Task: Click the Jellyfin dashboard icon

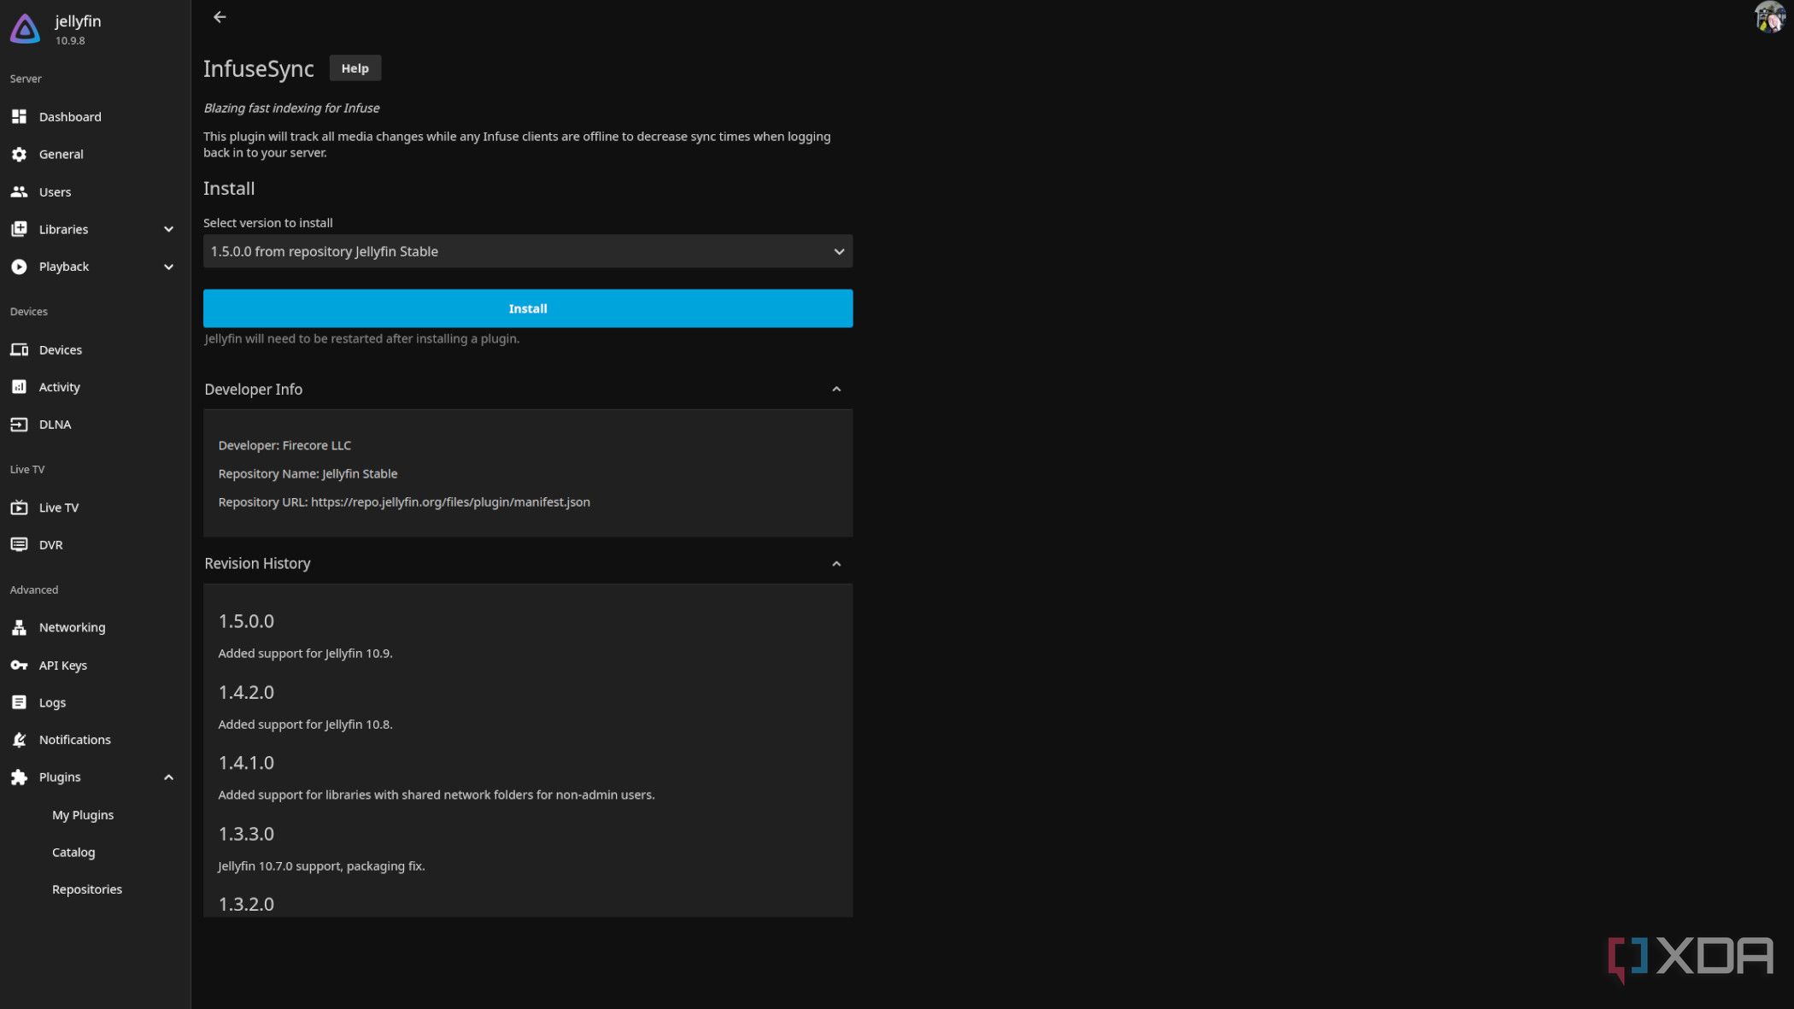Action: coord(20,117)
